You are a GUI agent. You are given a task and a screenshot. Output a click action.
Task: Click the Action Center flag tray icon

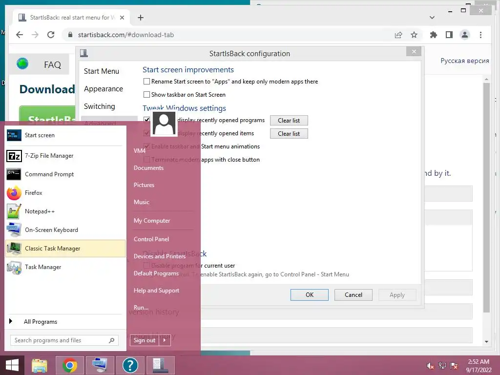click(x=454, y=365)
